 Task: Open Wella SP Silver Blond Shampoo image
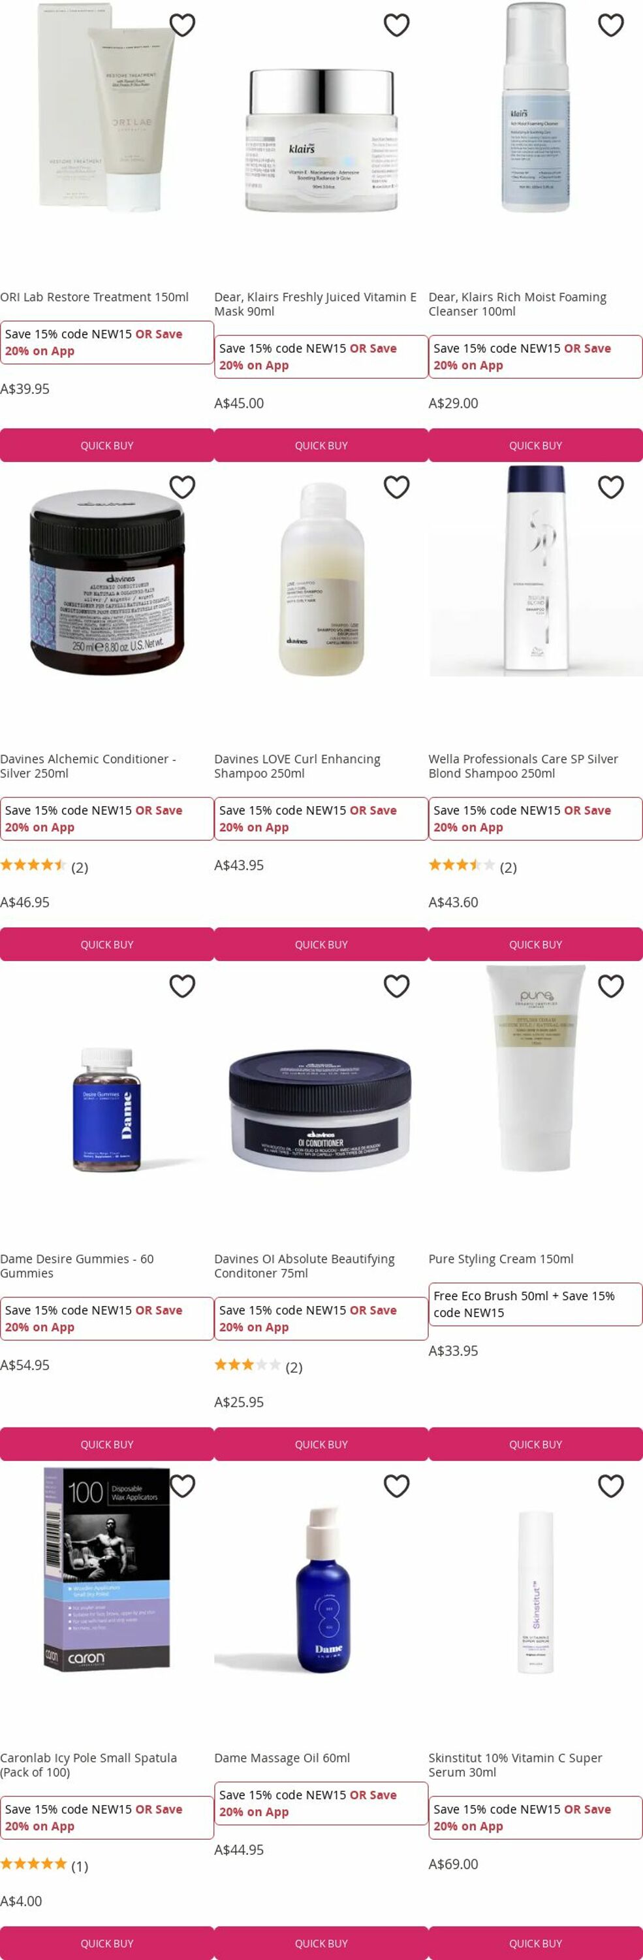point(536,570)
